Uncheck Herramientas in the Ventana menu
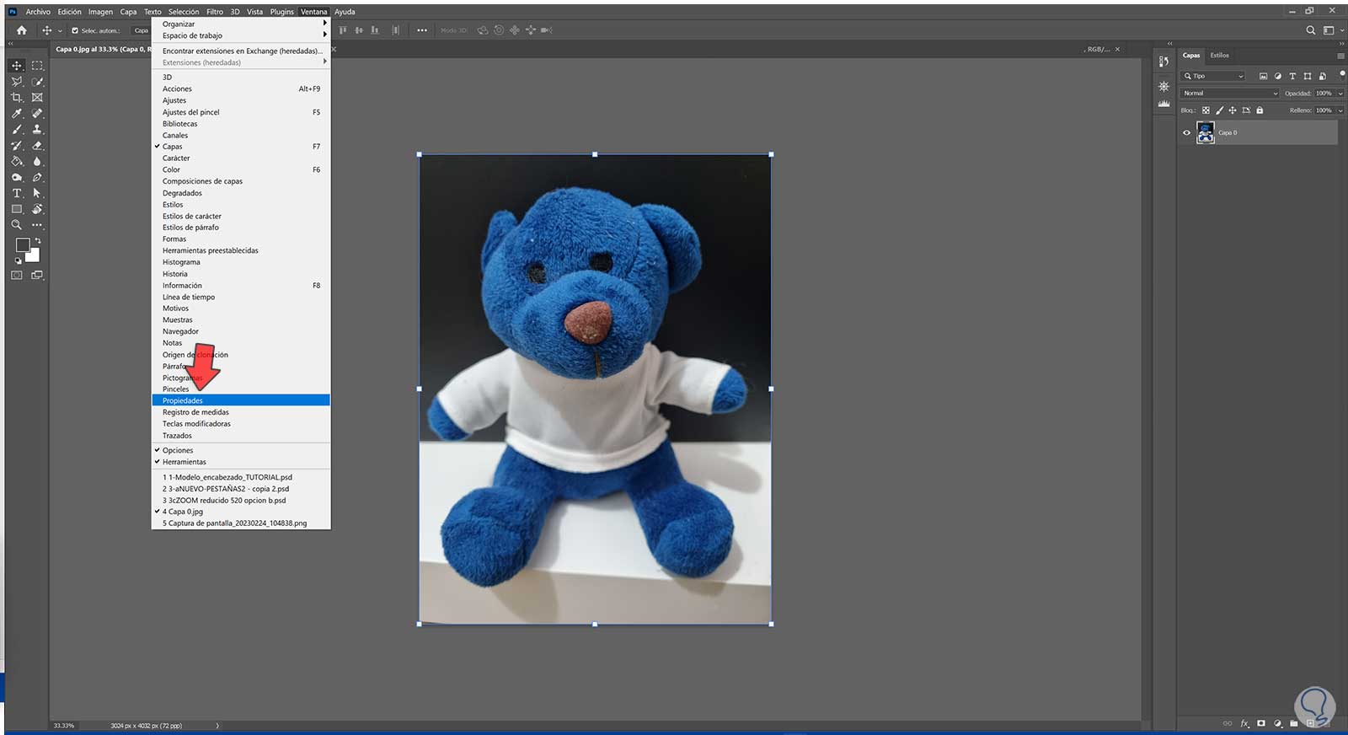The width and height of the screenshot is (1348, 735). pyautogui.click(x=241, y=462)
